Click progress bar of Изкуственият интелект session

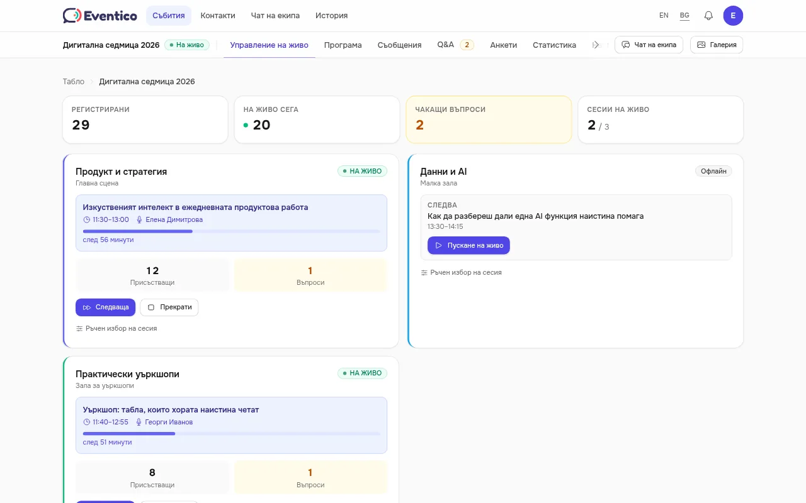(x=232, y=231)
